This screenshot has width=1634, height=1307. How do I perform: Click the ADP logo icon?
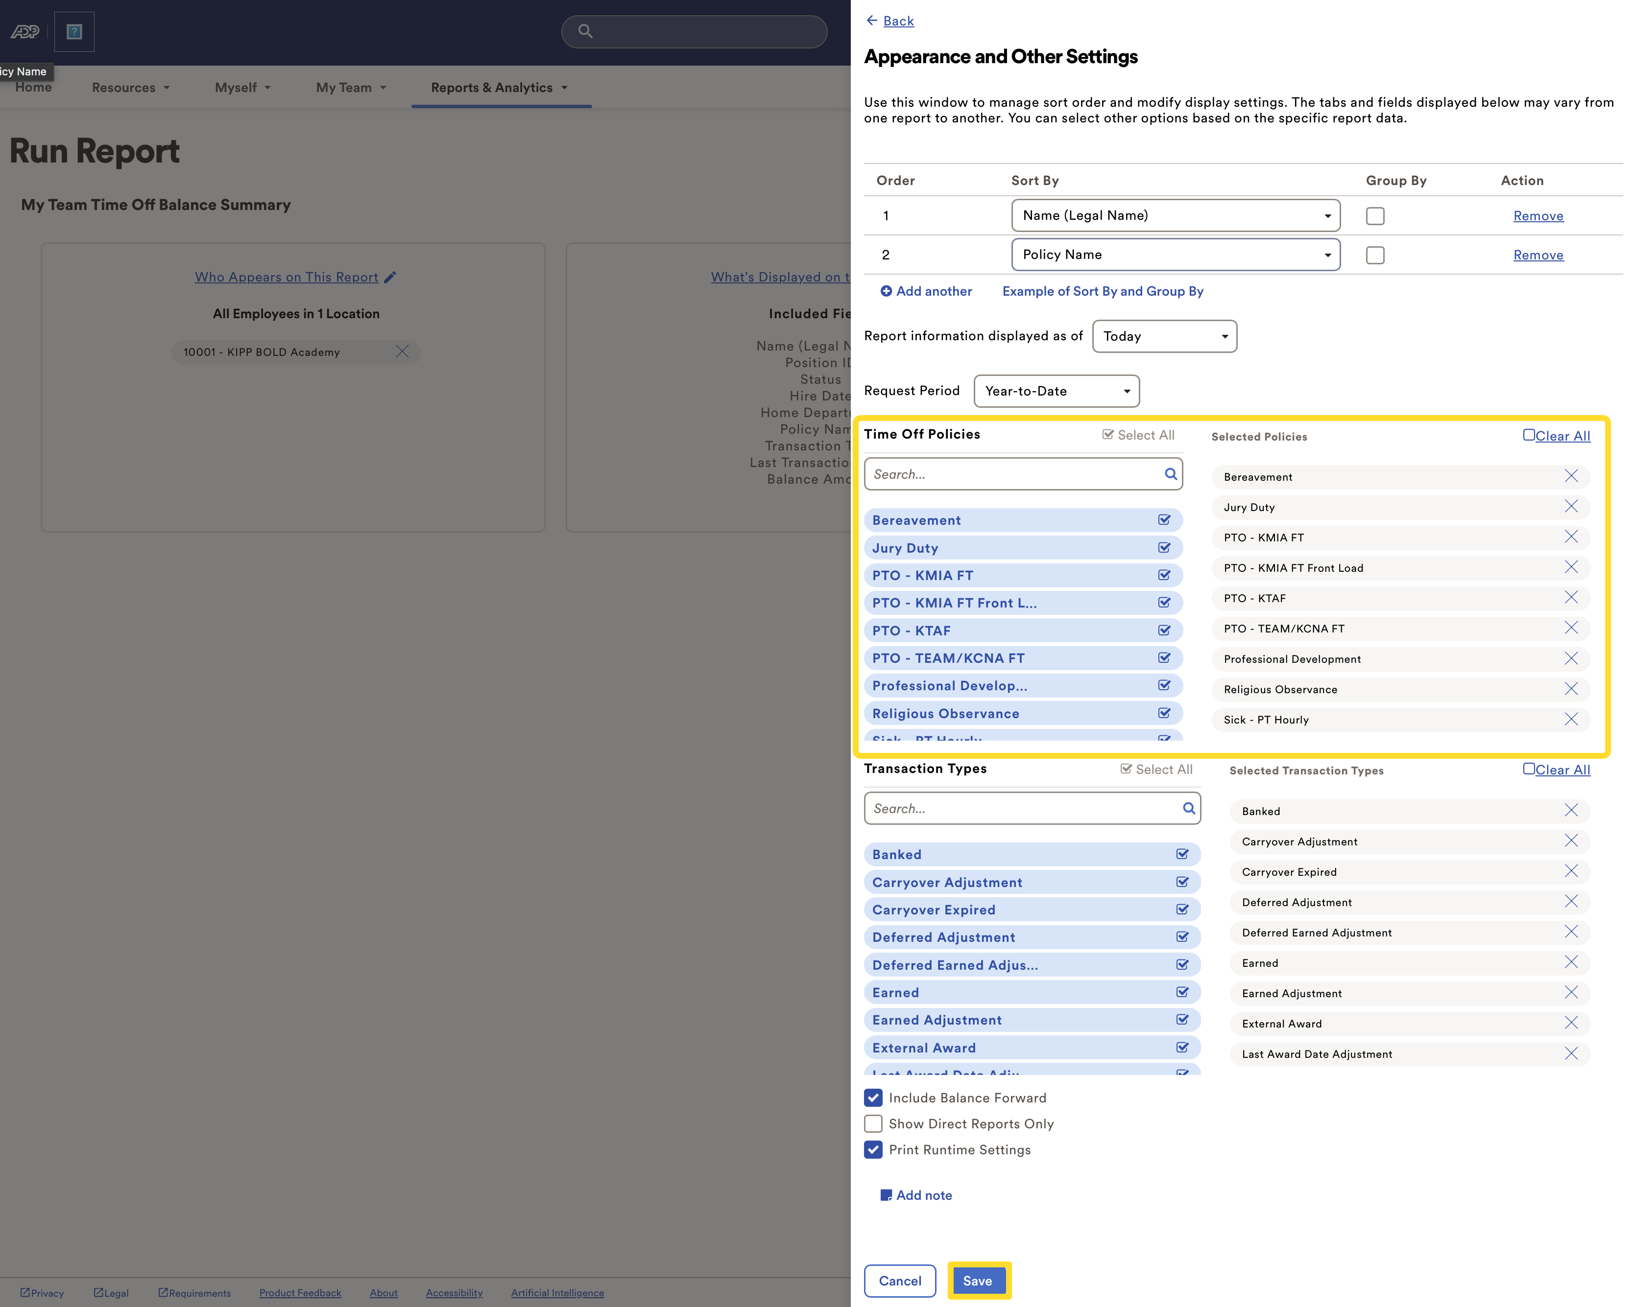click(24, 32)
